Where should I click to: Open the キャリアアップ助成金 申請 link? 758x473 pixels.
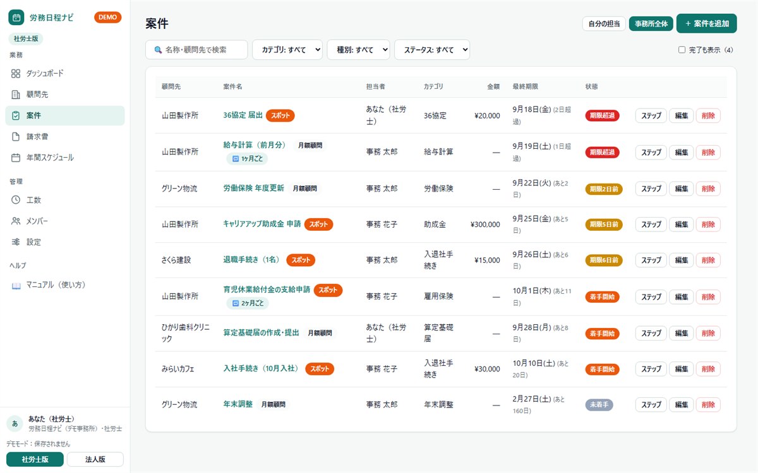point(262,224)
